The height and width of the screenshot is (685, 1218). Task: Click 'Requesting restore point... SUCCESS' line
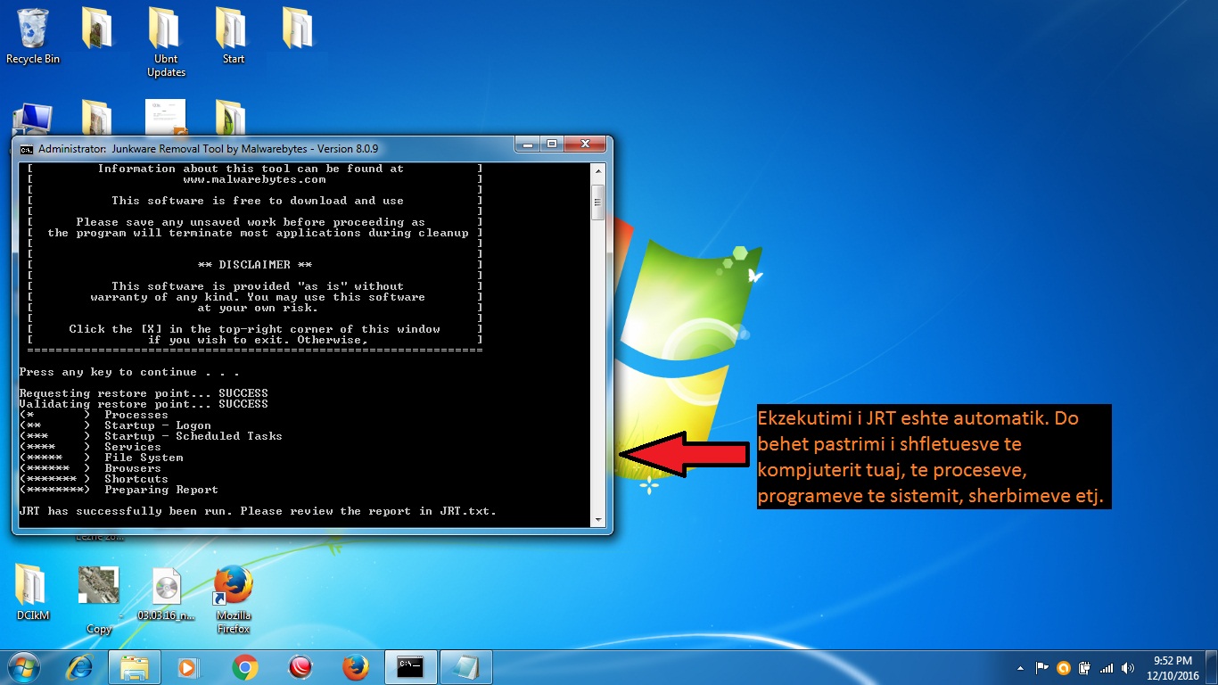[x=144, y=393]
